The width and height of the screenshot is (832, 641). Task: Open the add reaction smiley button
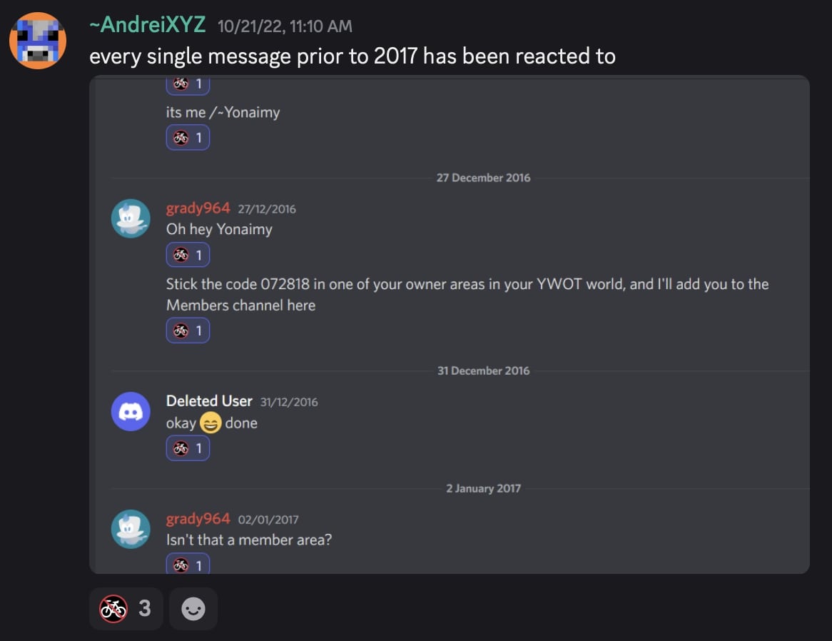(x=193, y=608)
